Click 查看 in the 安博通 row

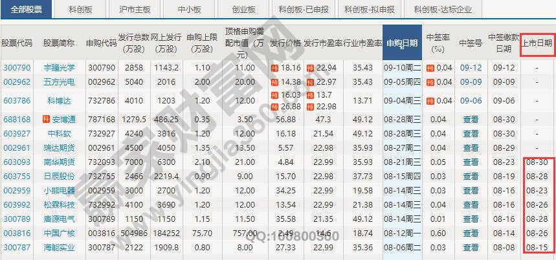pyautogui.click(x=471, y=119)
